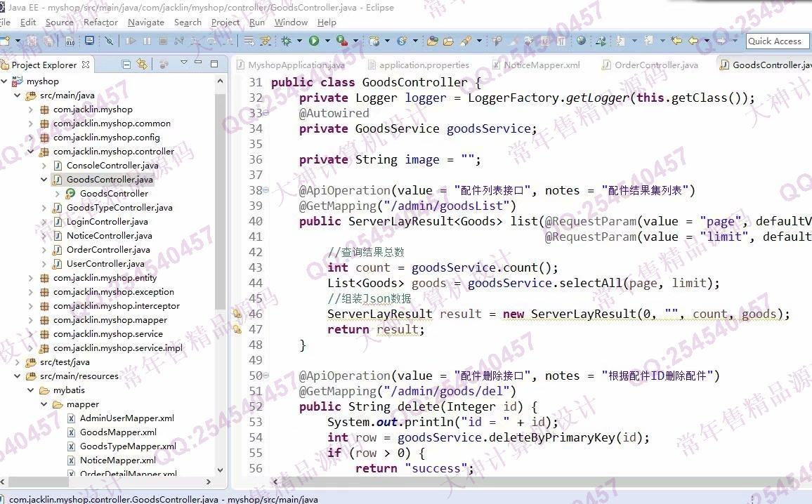Viewport: 812px width, 504px height.
Task: Select AdminUserMapper.xml in the tree
Action: 127,418
